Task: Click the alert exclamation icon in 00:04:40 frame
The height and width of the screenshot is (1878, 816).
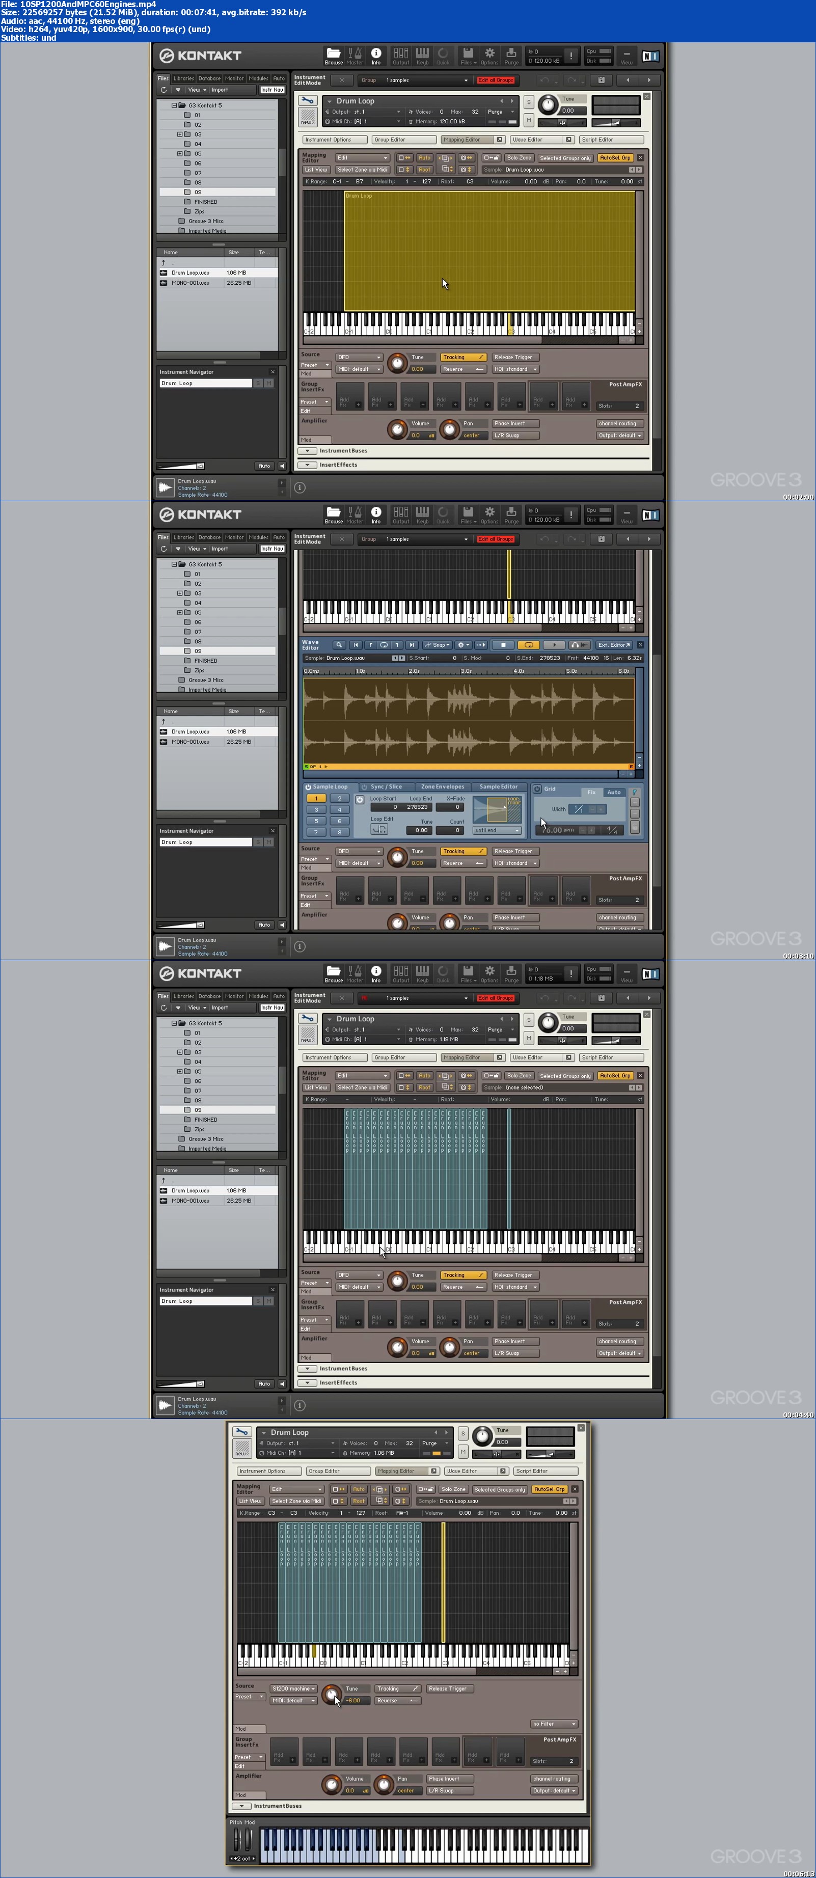Action: tap(571, 973)
